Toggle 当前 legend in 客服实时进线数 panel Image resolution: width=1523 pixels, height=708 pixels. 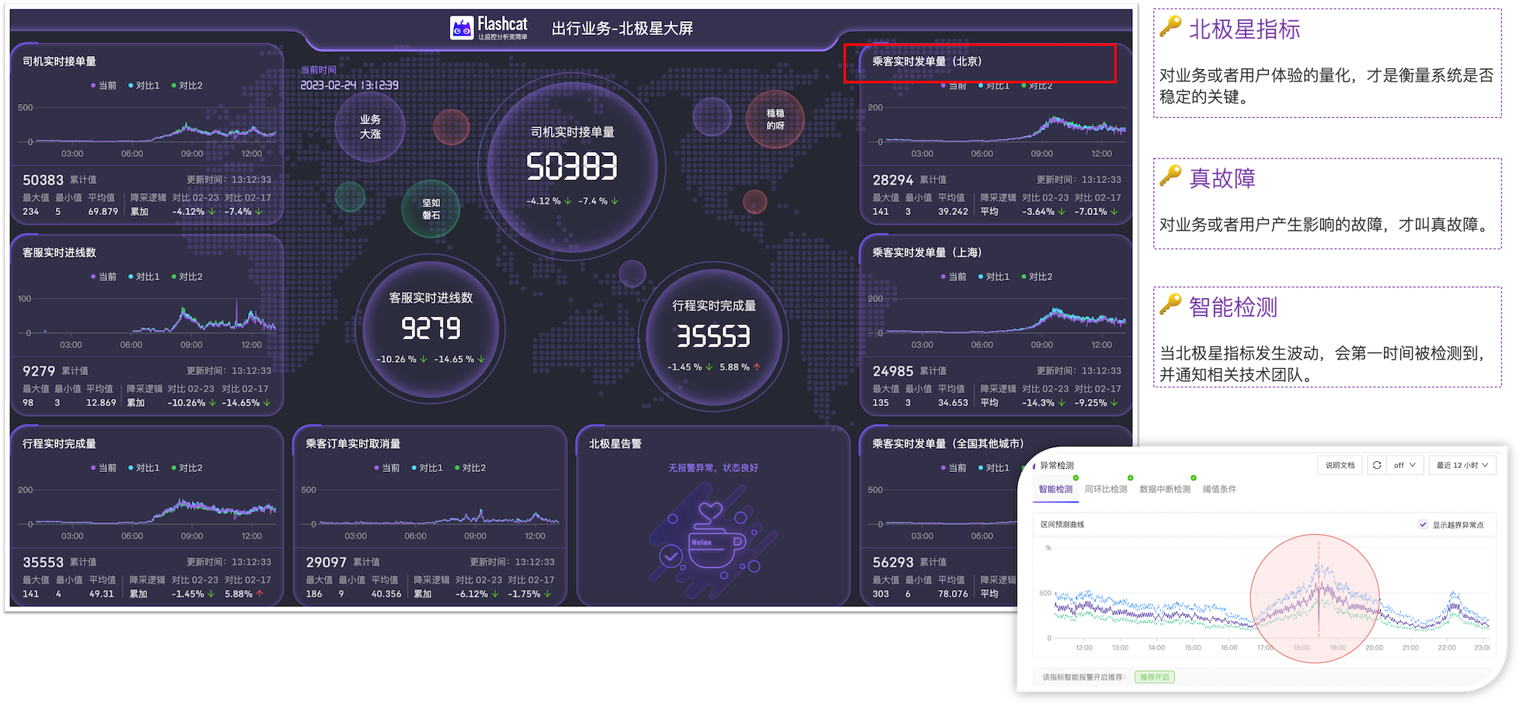(x=103, y=276)
